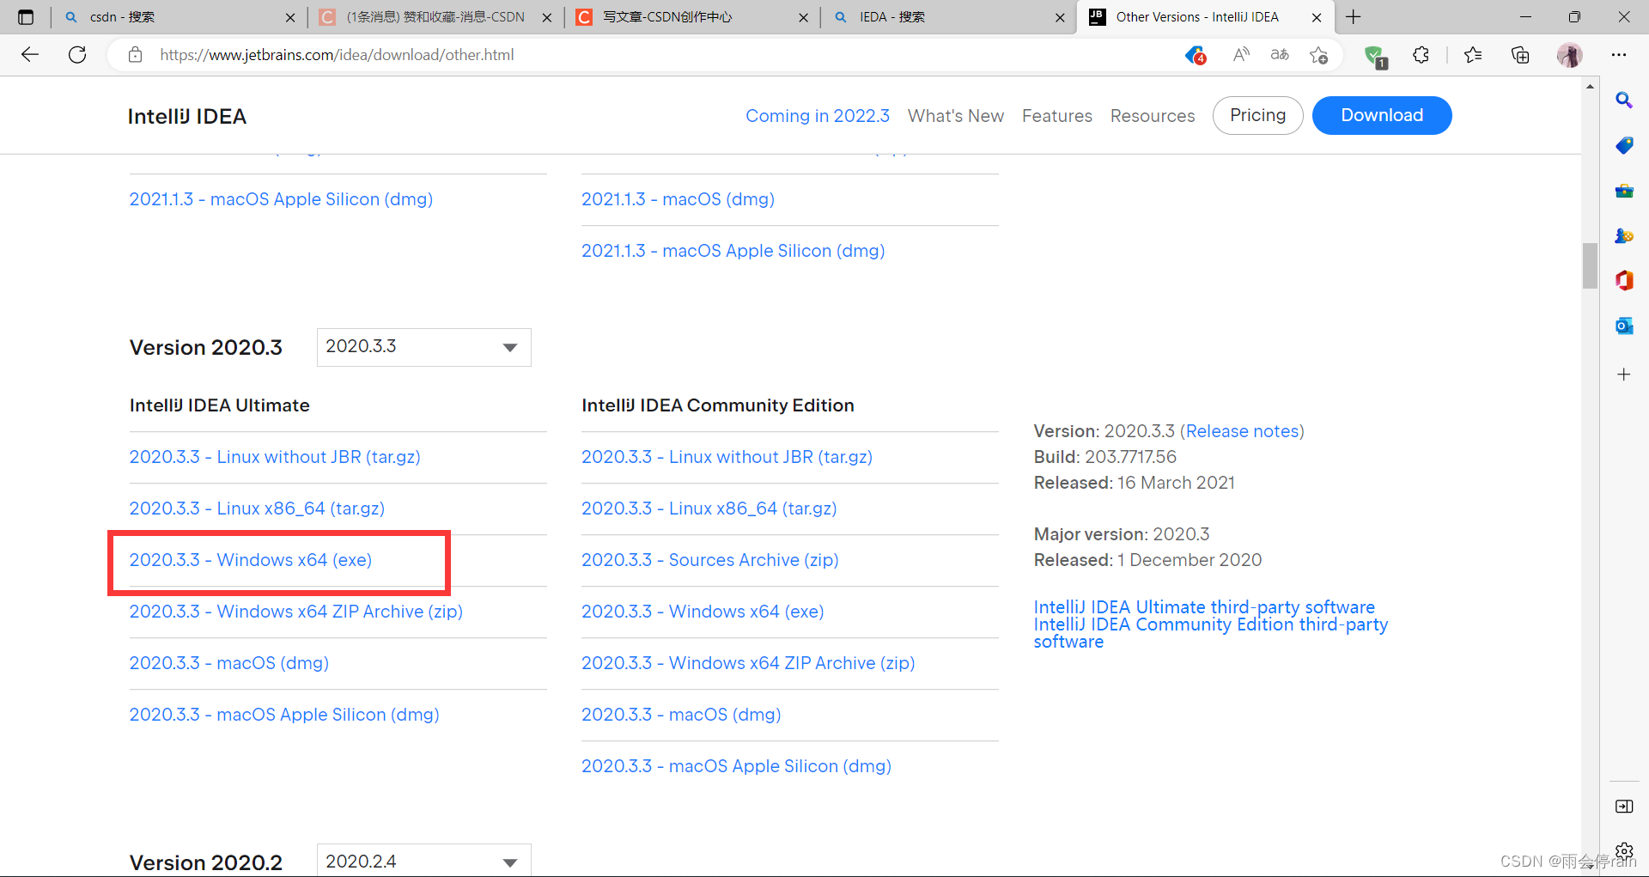Download Community 2020.3.3 Windows x64 (exe)

tap(703, 612)
